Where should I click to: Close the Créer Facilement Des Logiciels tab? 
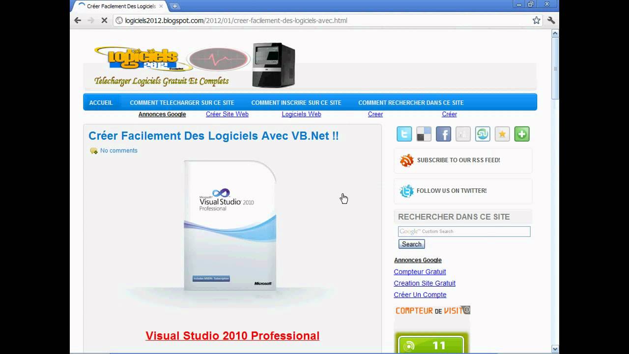pyautogui.click(x=161, y=6)
